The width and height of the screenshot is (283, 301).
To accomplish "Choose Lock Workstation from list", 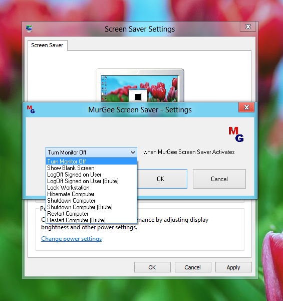I will pos(91,188).
